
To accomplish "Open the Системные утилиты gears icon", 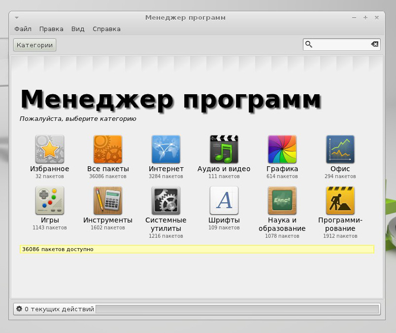I will pos(166,200).
